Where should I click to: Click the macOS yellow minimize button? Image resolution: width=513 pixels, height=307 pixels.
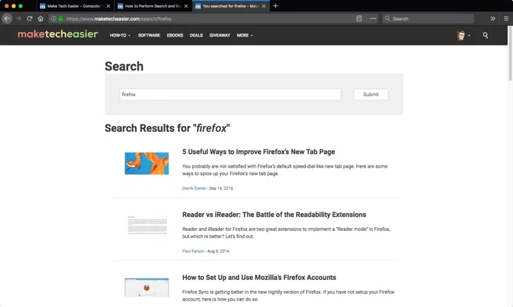point(13,6)
